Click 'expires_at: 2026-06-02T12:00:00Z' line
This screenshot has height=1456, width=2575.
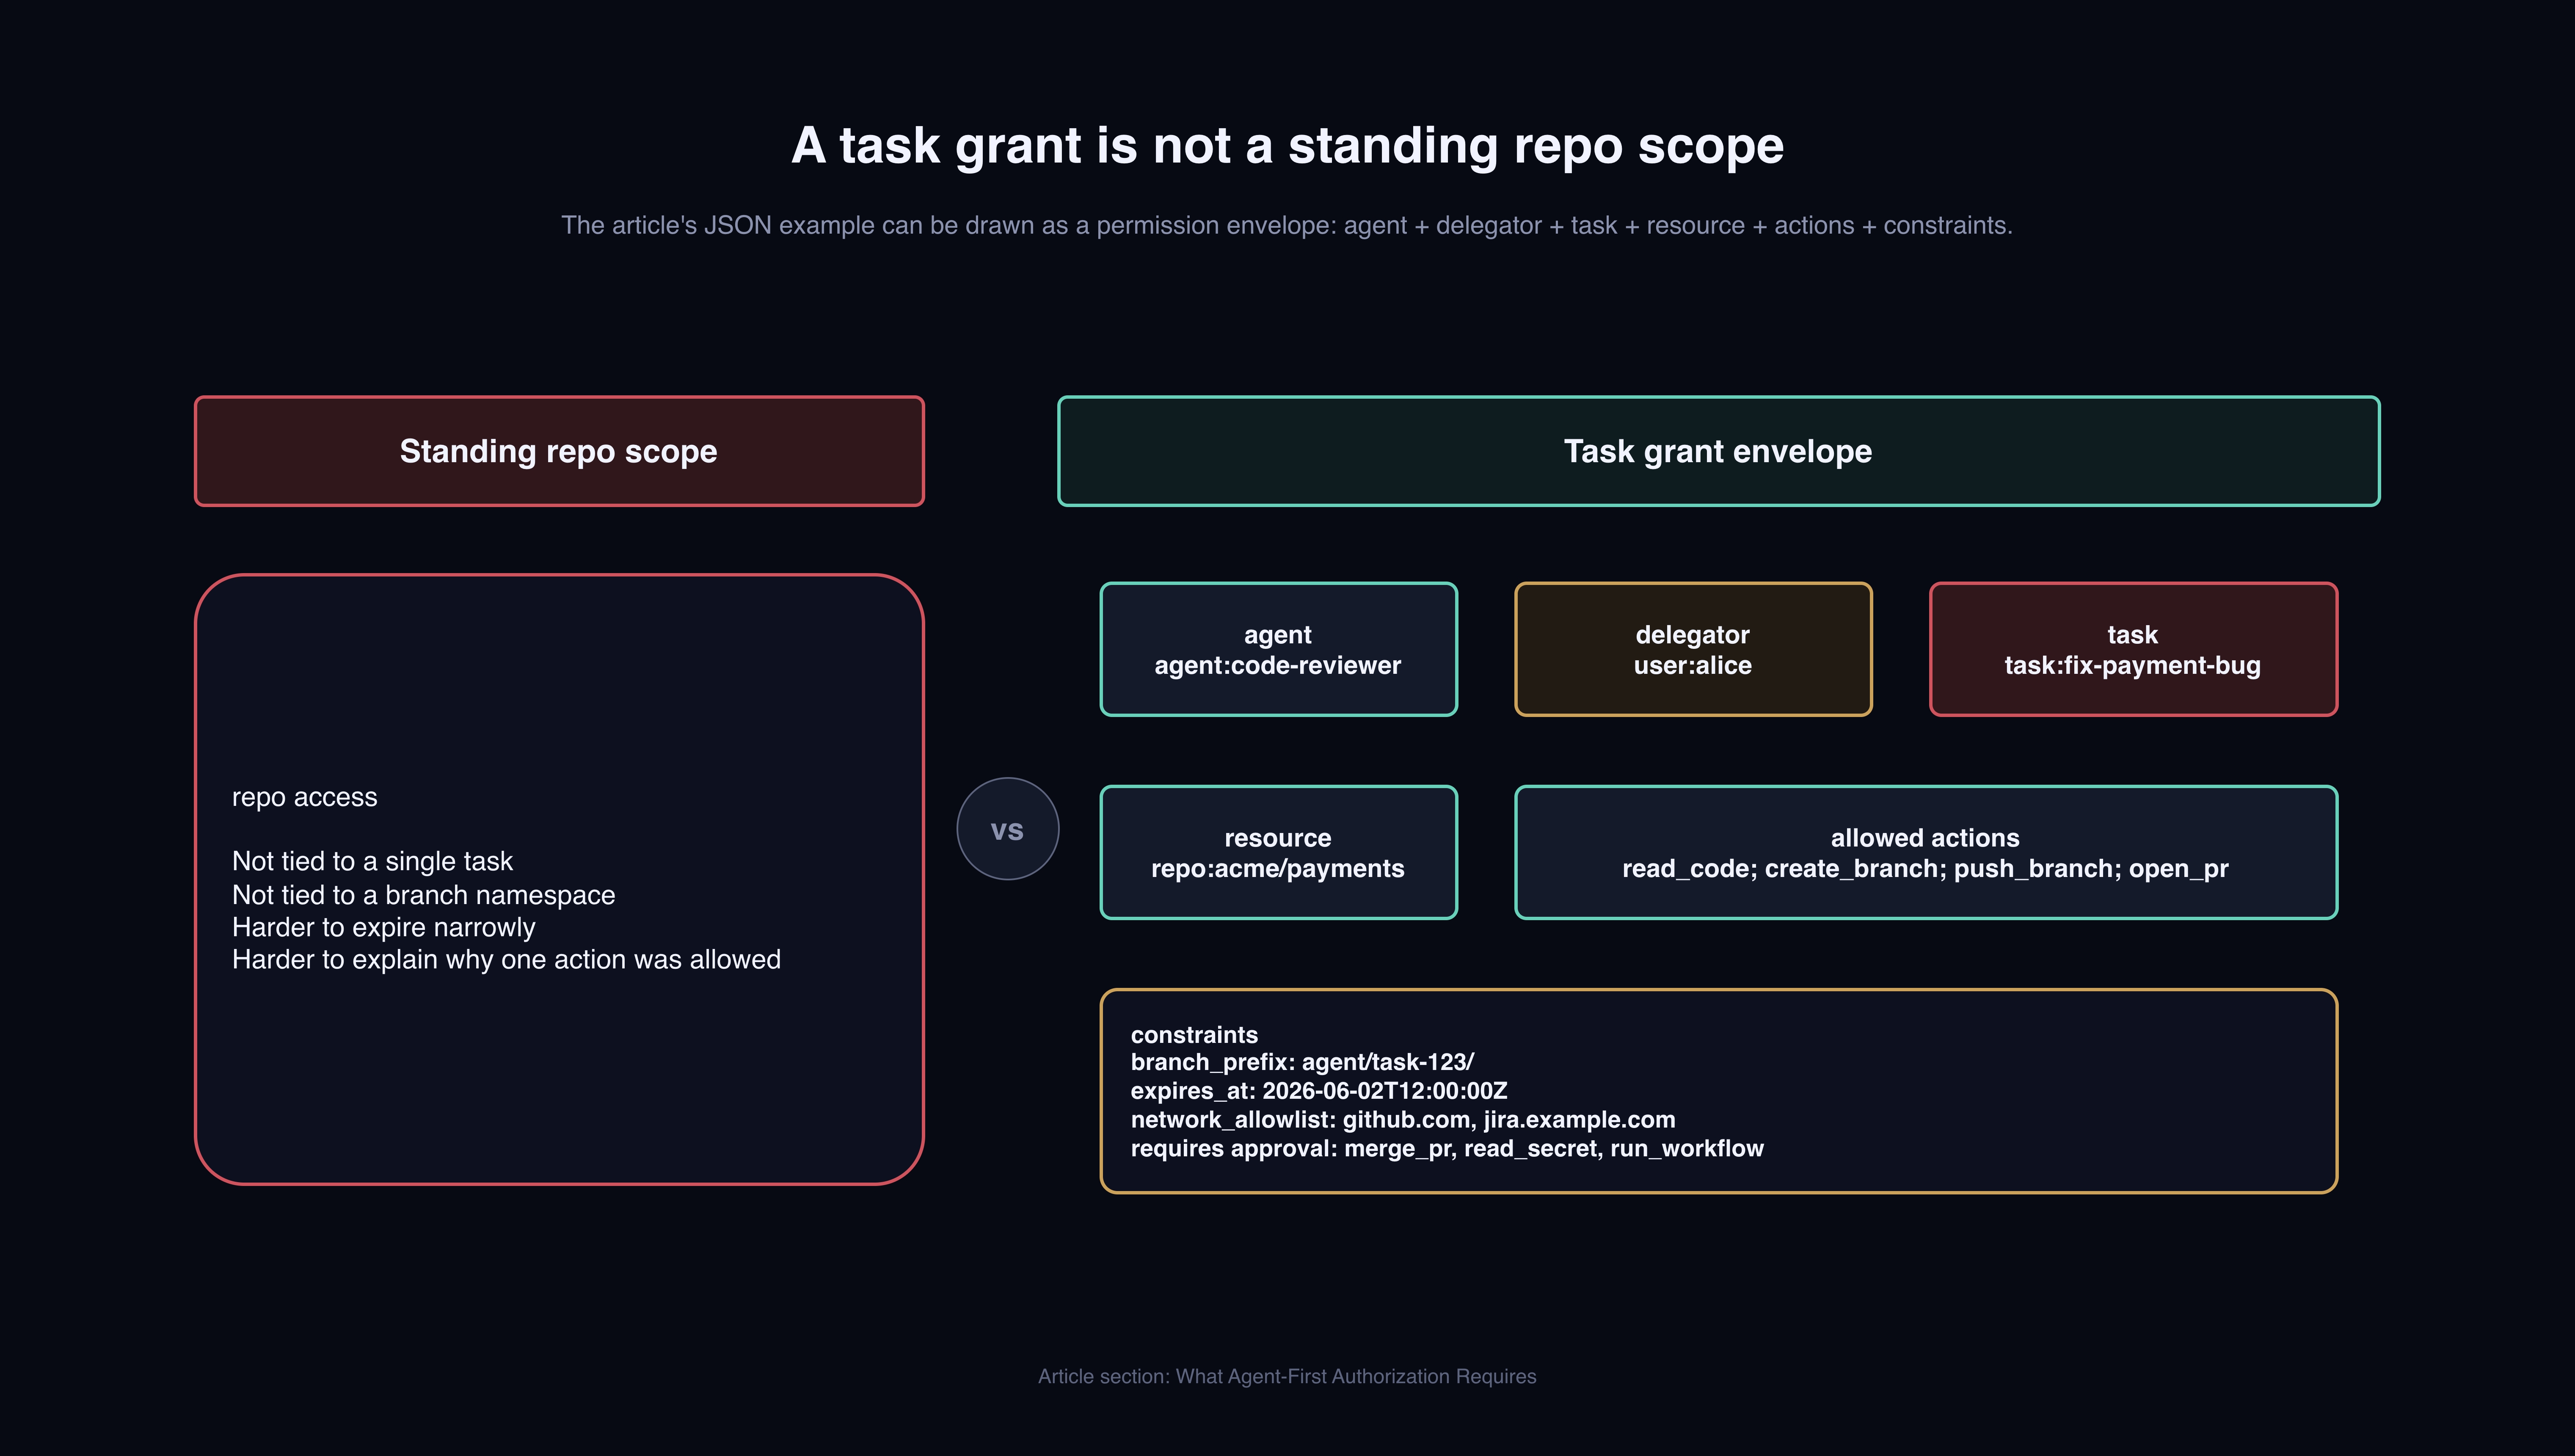(x=1319, y=1091)
